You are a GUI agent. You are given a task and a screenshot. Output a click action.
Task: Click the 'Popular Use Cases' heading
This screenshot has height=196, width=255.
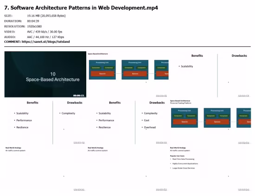[x=177, y=156]
